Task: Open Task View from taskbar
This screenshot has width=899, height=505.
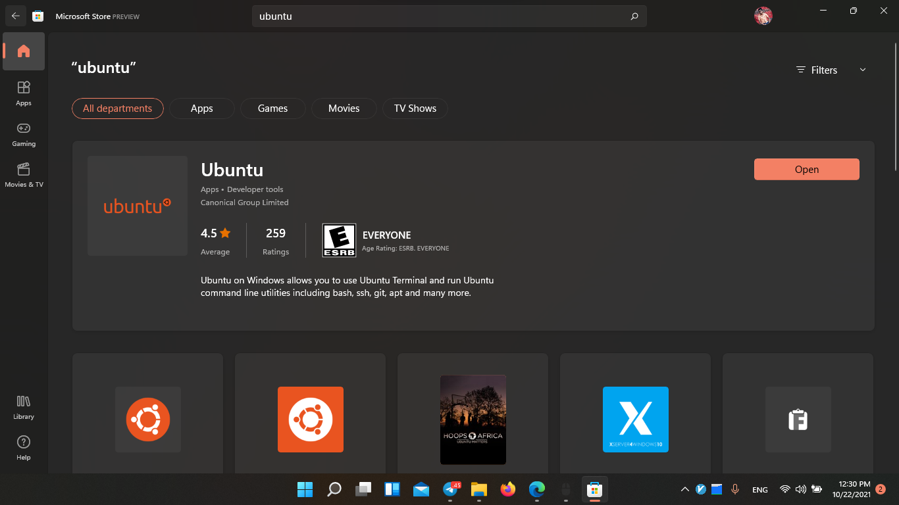Action: click(x=363, y=489)
